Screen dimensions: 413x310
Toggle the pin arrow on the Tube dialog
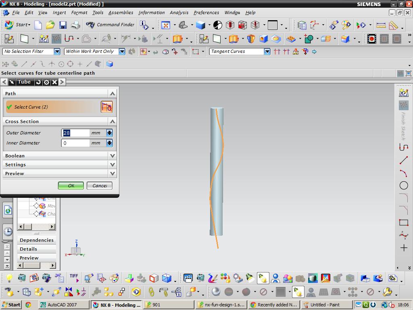(x=12, y=82)
